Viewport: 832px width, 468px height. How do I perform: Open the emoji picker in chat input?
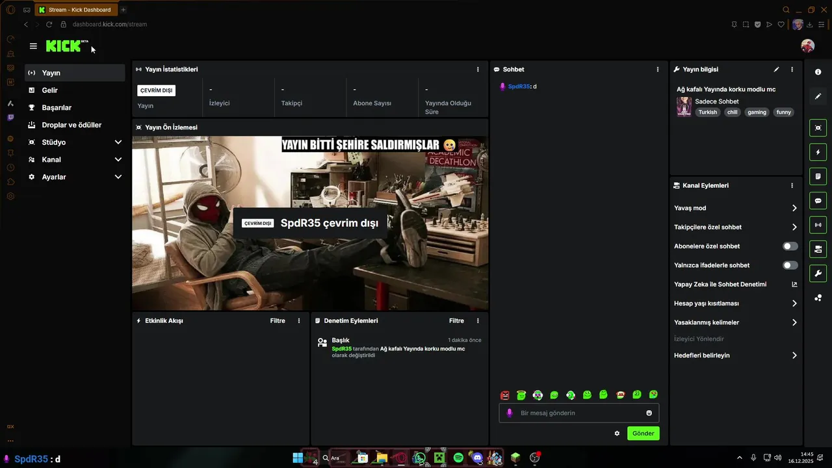[x=649, y=413]
